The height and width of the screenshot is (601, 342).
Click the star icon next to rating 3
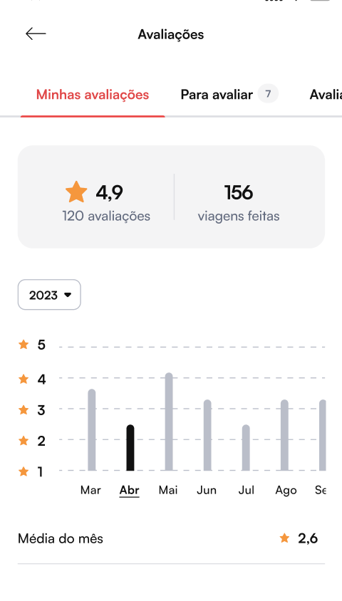(24, 409)
